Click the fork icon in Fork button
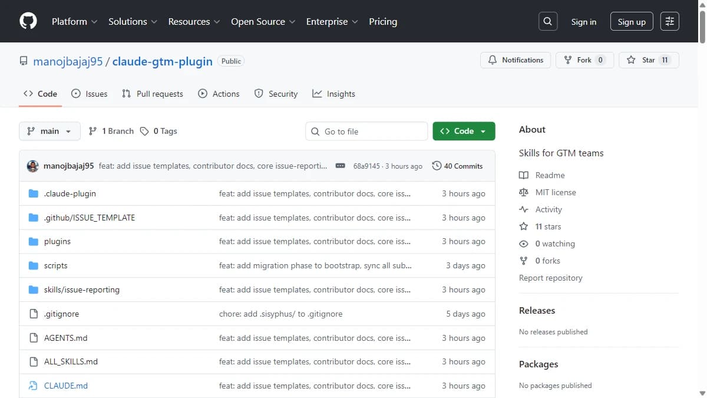Image resolution: width=707 pixels, height=398 pixels. coord(568,60)
